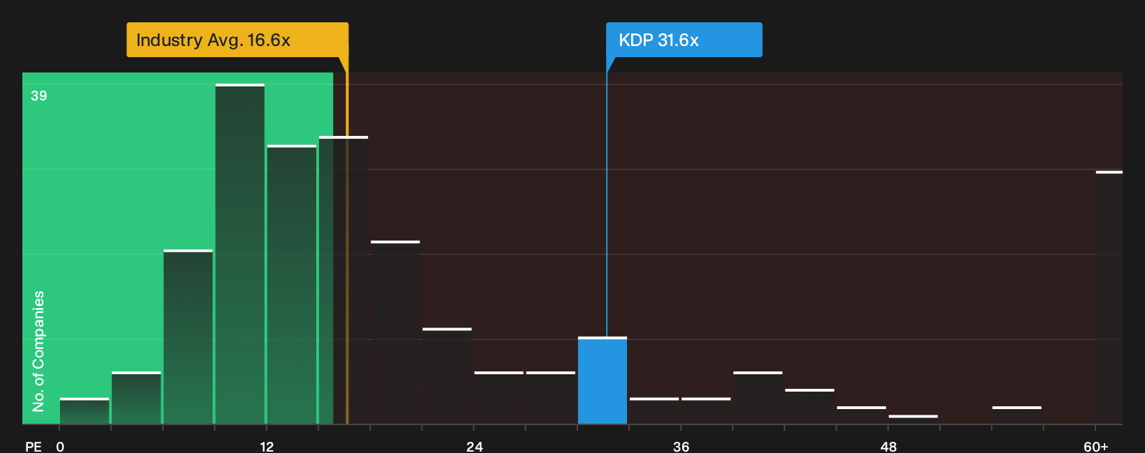1145x453 pixels.
Task: Select the bar crossed by the industry average line
Action: tap(343, 280)
